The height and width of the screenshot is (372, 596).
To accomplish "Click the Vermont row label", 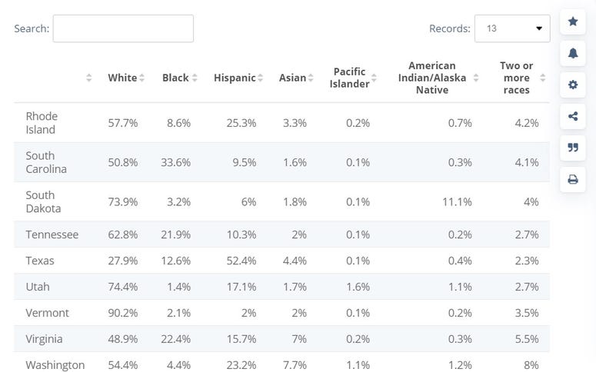I will 47,313.
